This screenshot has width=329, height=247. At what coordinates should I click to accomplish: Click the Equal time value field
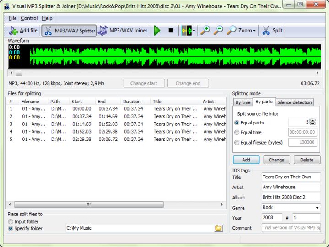pyautogui.click(x=302, y=132)
